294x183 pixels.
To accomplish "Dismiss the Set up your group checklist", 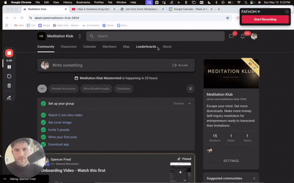I will tap(179, 104).
